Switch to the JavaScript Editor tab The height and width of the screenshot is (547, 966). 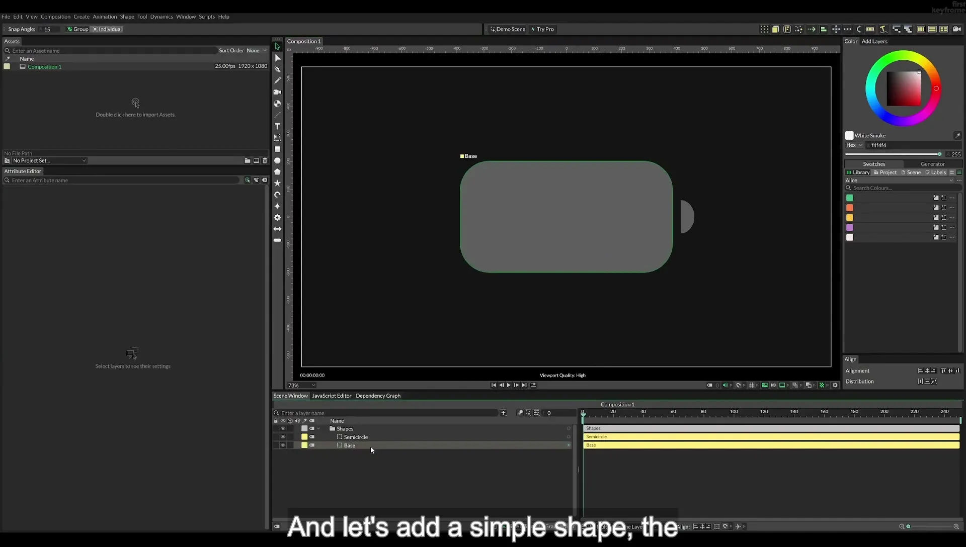[x=332, y=396]
